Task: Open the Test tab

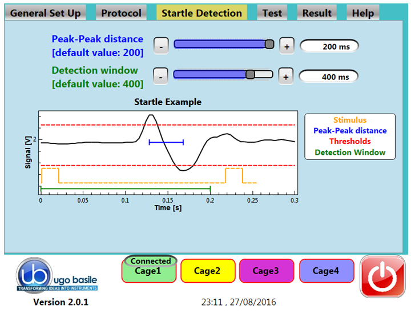Action: [272, 13]
